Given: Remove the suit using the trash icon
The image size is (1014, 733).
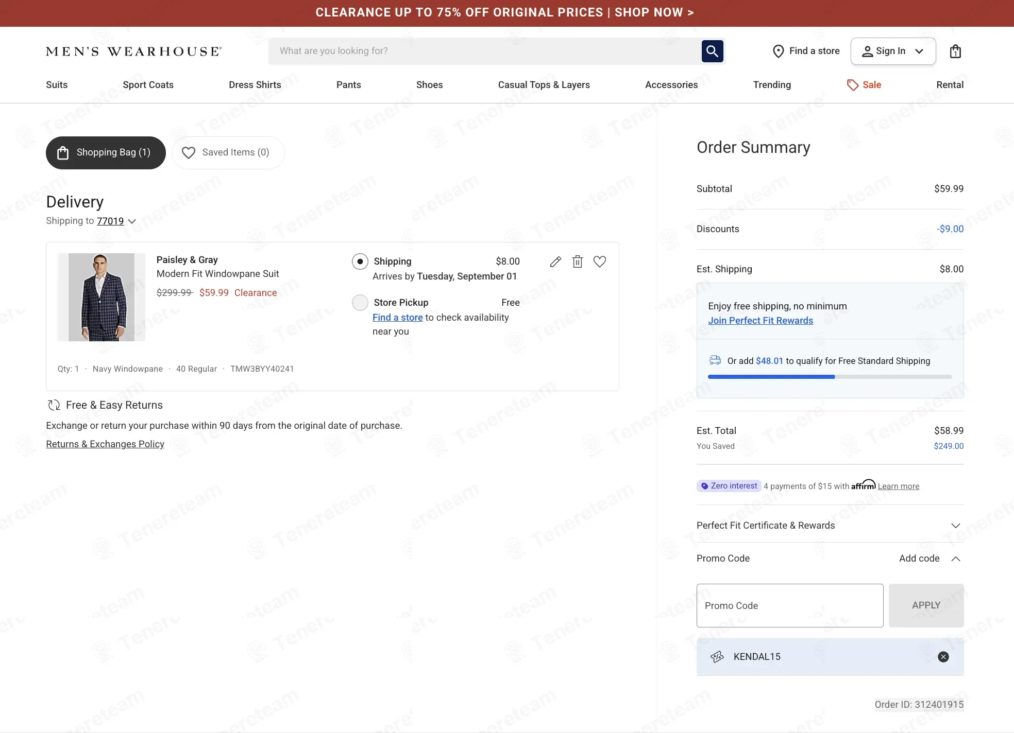Looking at the screenshot, I should [578, 261].
